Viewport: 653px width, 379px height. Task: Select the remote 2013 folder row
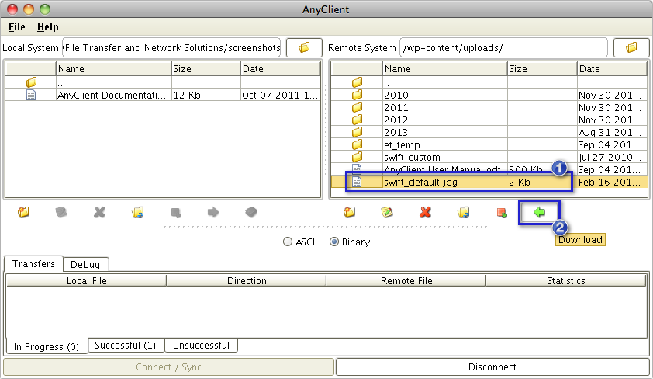click(489, 133)
